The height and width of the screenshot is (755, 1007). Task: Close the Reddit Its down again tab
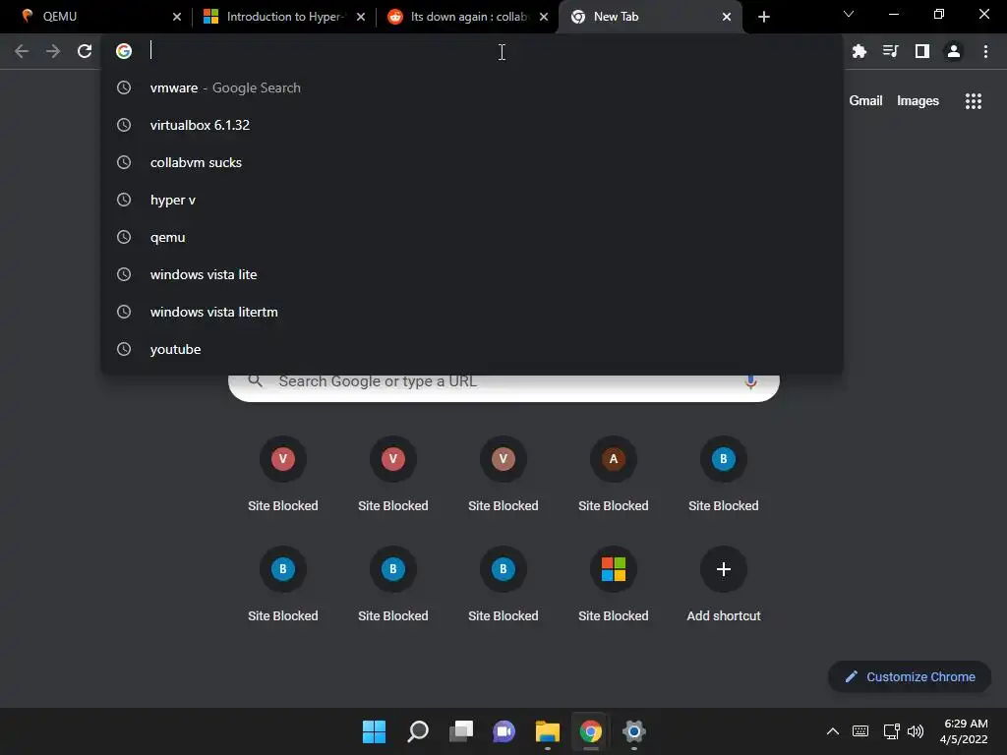544,17
